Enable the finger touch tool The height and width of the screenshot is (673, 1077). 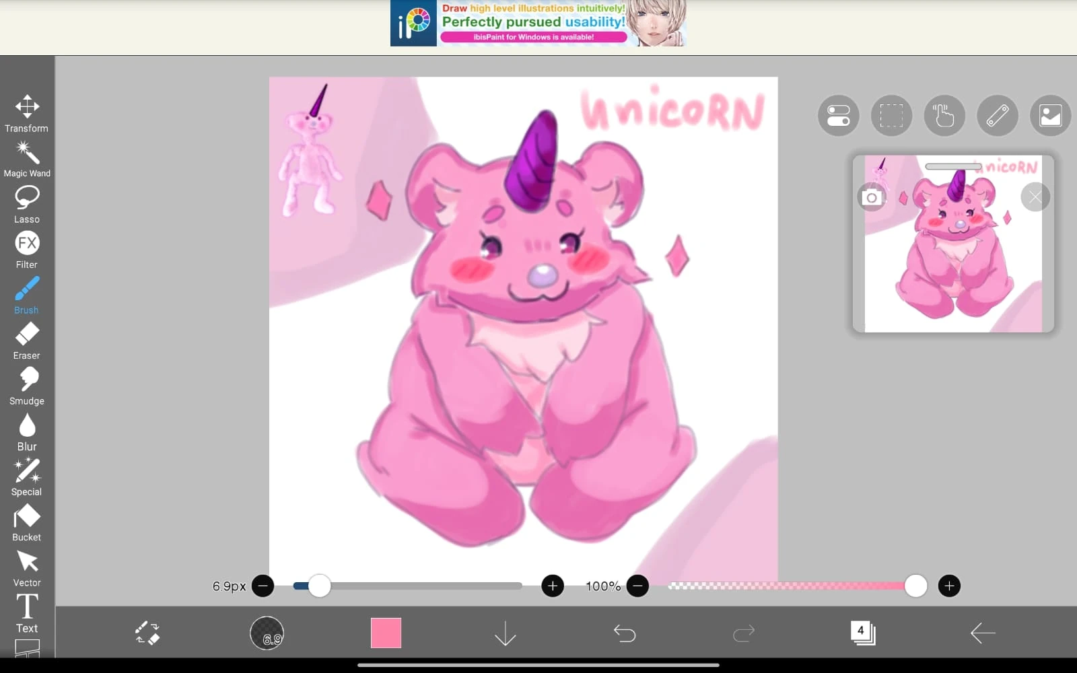pyautogui.click(x=944, y=116)
